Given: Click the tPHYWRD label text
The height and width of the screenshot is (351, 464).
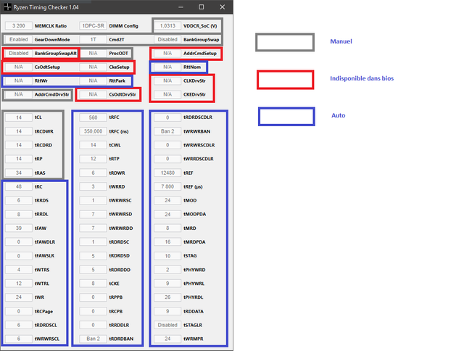Looking at the screenshot, I should coord(194,270).
